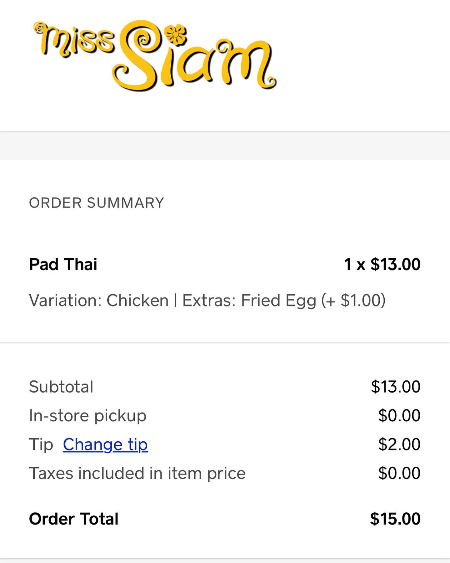Click the $15.00 order total amount

pyautogui.click(x=395, y=519)
